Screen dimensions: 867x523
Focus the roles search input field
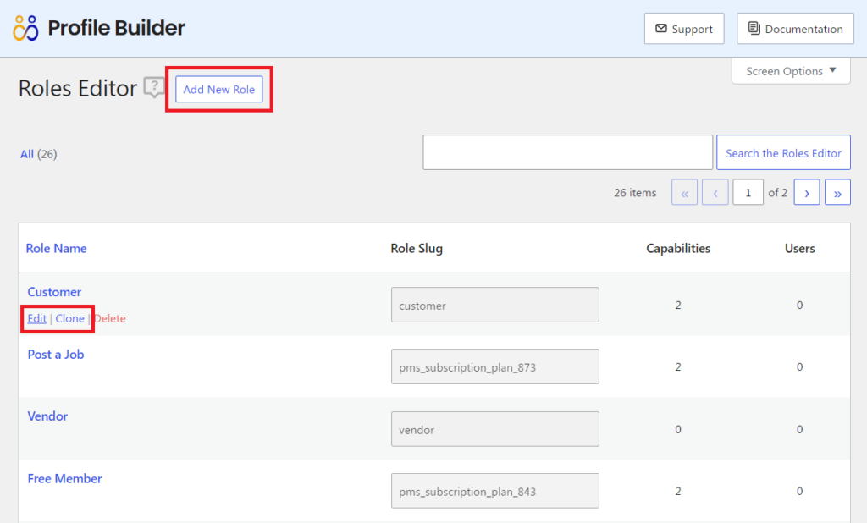pyautogui.click(x=567, y=152)
